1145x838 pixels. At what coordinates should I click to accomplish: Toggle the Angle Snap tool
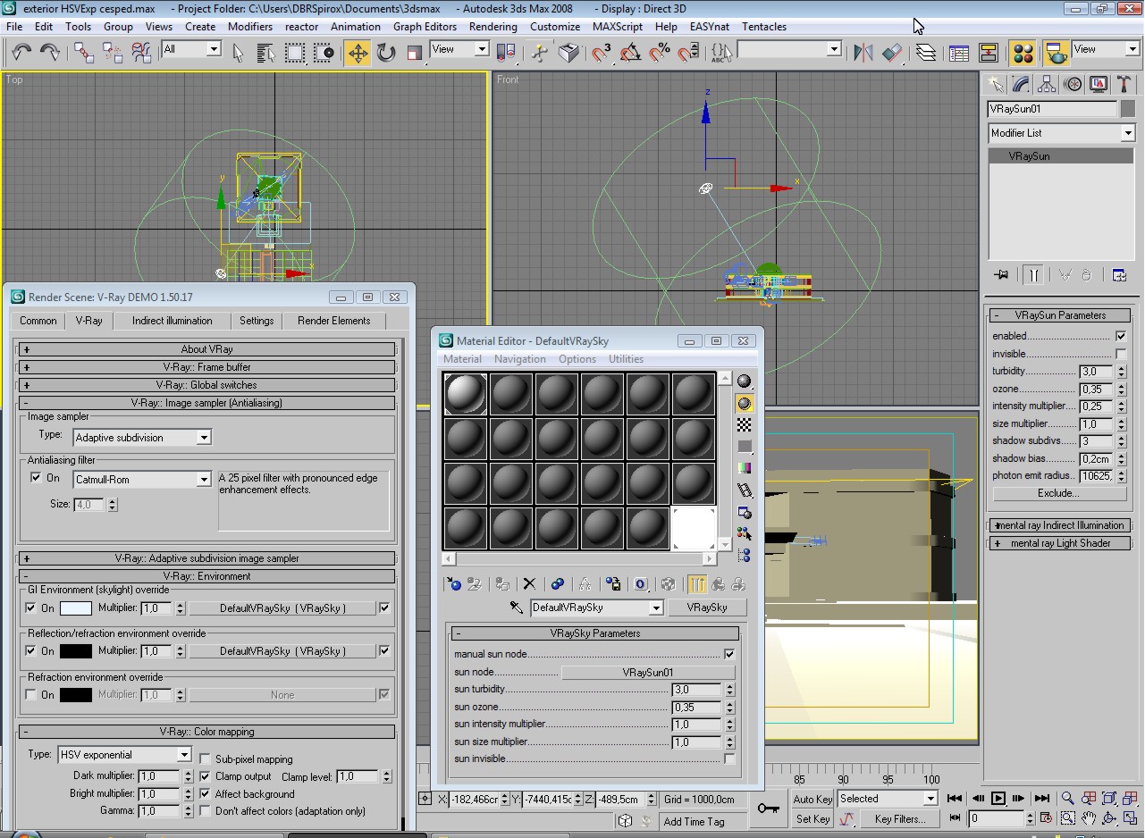point(630,53)
